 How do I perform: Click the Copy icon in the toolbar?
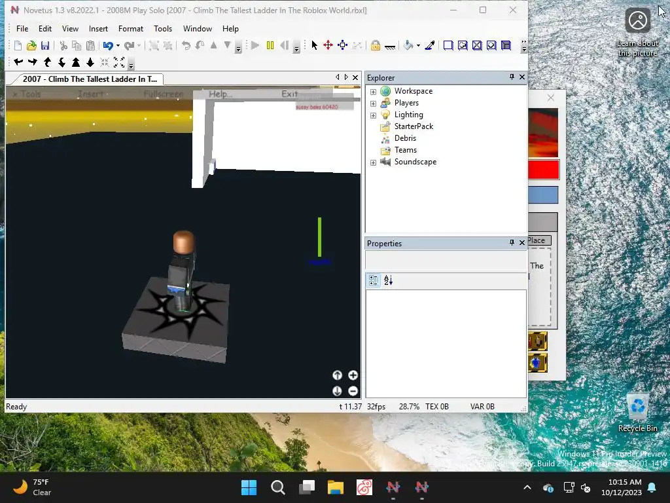pyautogui.click(x=77, y=45)
